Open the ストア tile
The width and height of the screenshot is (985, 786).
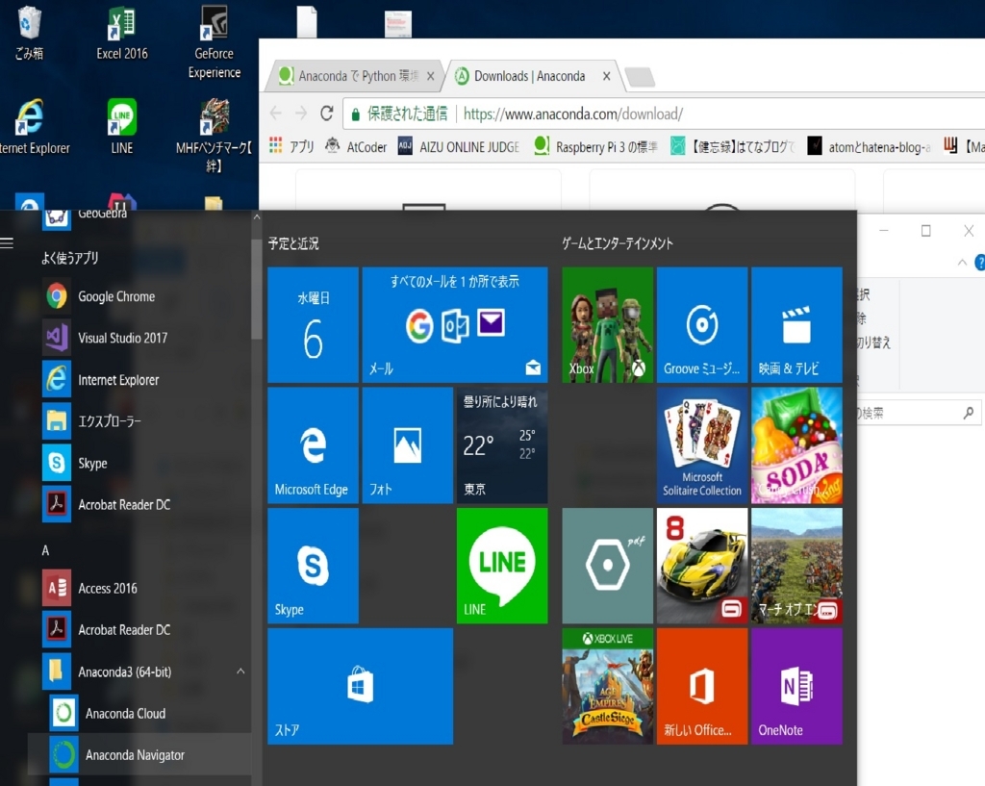click(361, 686)
